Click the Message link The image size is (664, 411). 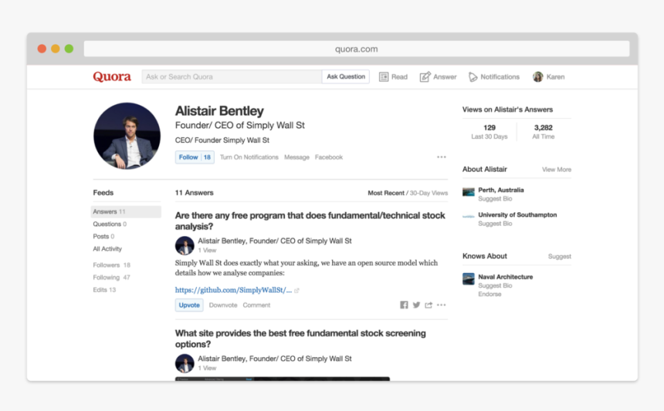[x=296, y=157]
